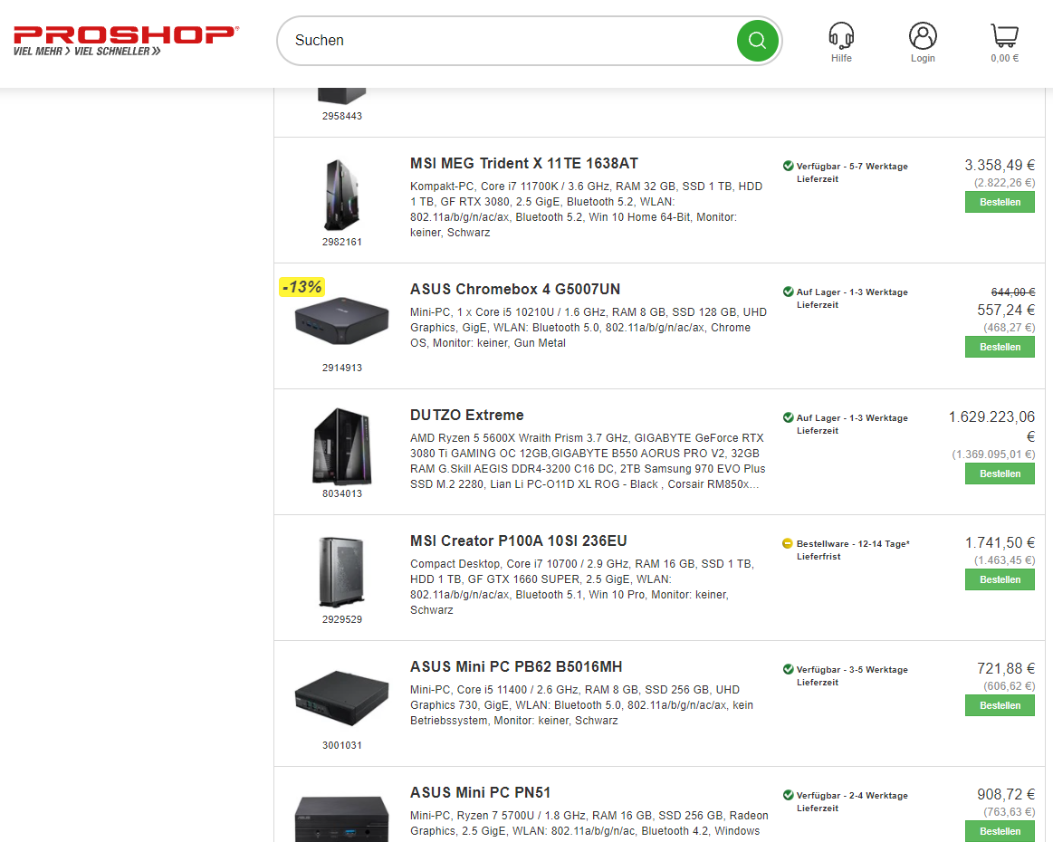Click green availability check for ASUS PB62
The height and width of the screenshot is (842, 1053).
point(789,669)
